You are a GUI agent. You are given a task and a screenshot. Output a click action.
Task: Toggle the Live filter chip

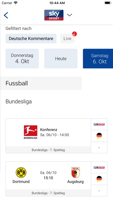(x=67, y=38)
